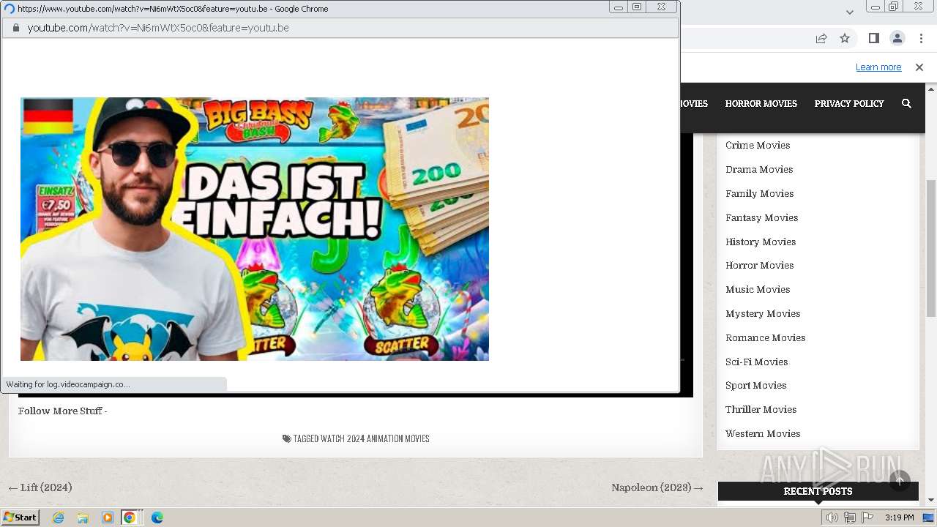Click the popup window address bar URL

[158, 28]
